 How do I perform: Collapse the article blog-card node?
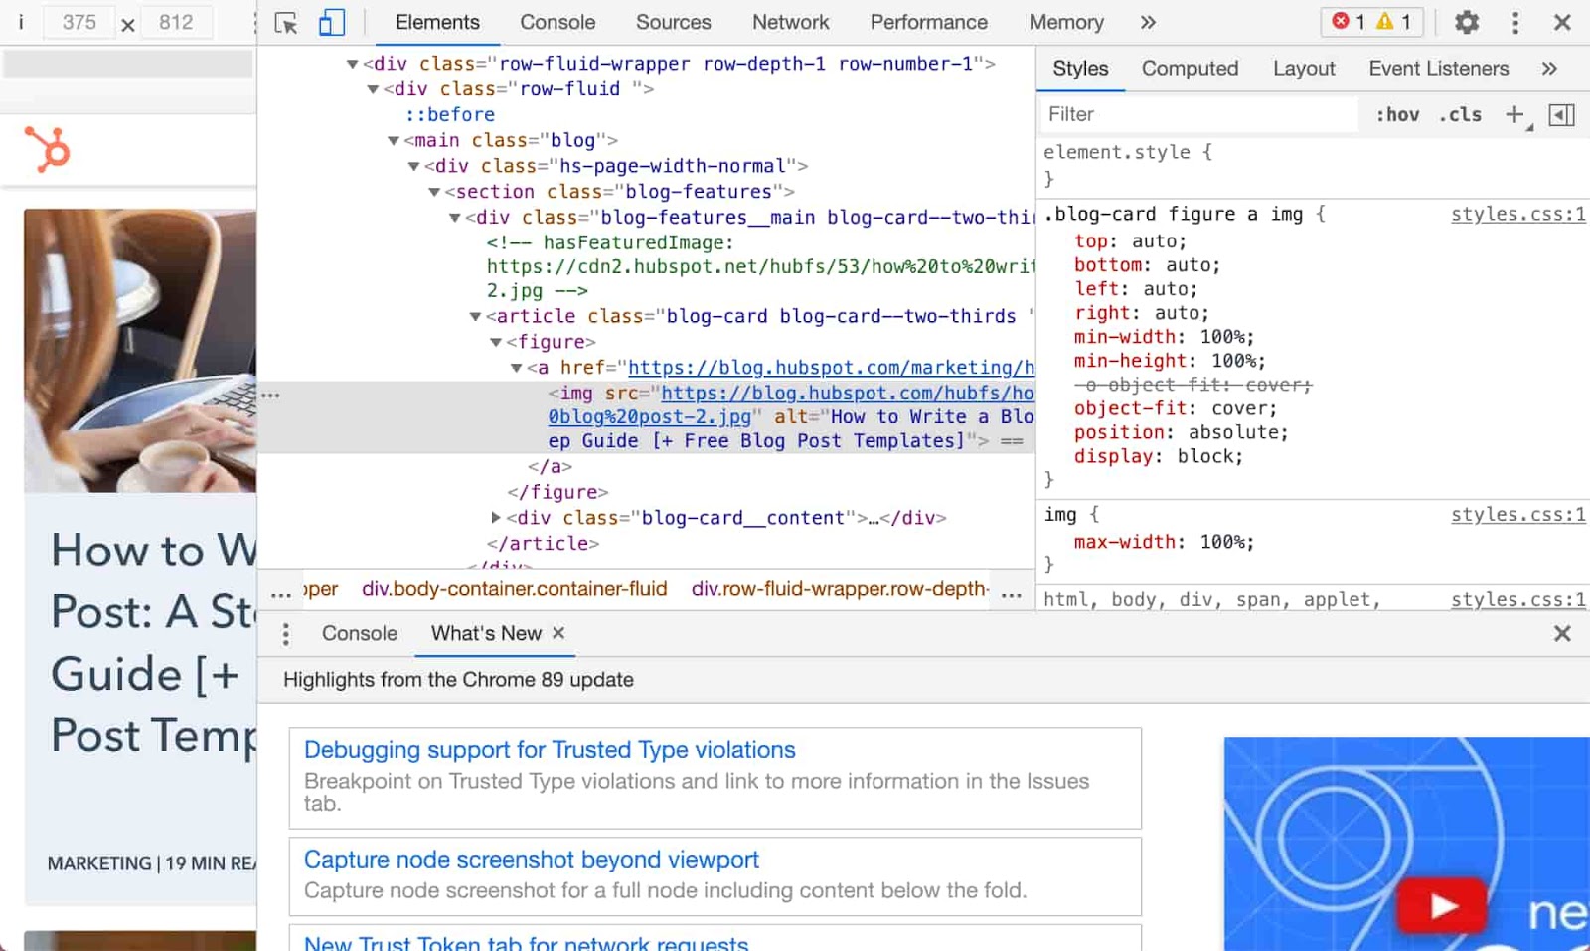(x=475, y=317)
